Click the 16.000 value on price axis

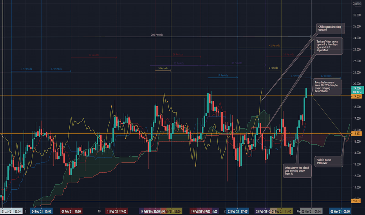tap(357, 130)
